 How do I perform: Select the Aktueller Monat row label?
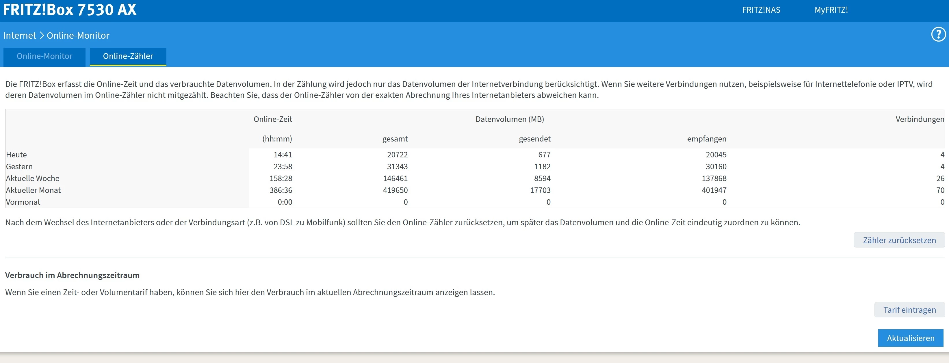tap(33, 190)
